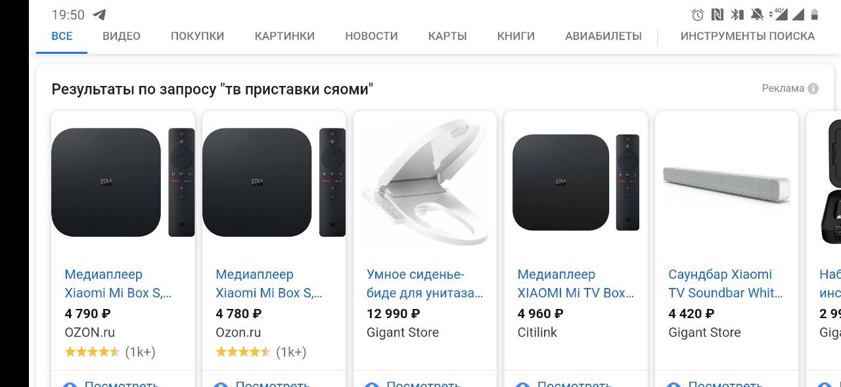Open Умное сиденье-биде product link
841x387 pixels.
coord(424,283)
